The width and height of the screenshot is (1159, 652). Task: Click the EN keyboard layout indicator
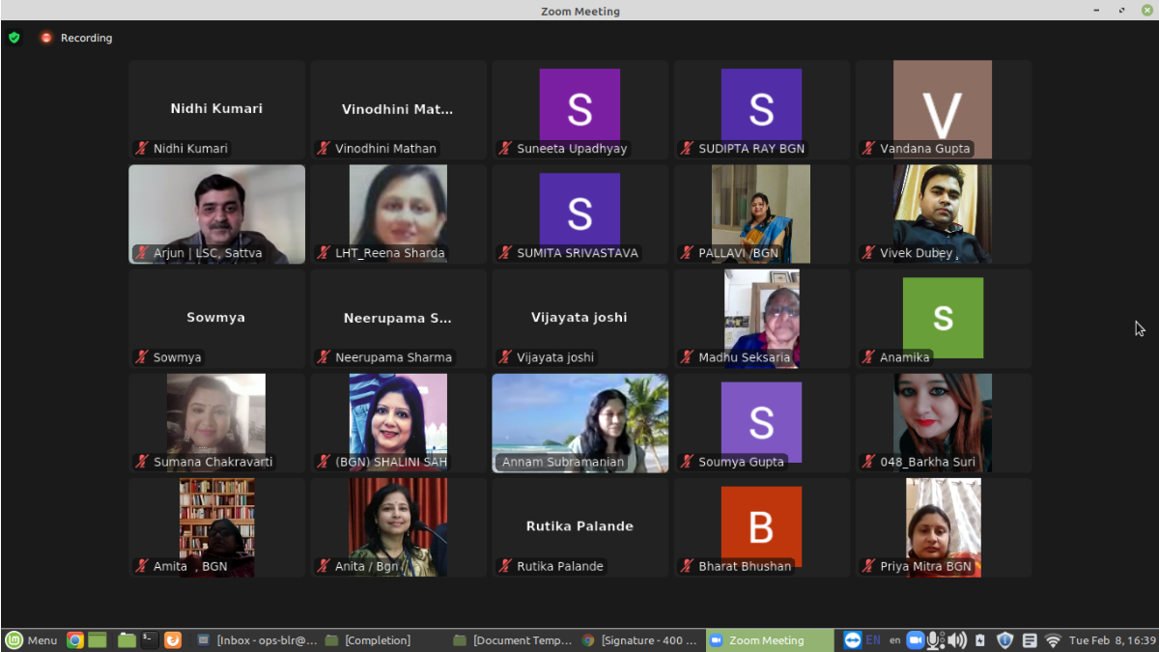(873, 640)
